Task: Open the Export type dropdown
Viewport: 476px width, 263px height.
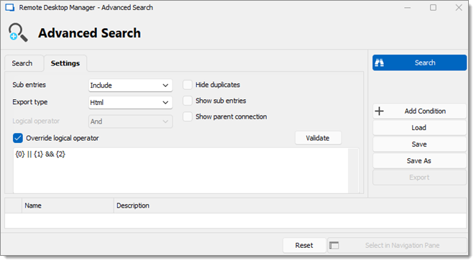Action: [131, 103]
